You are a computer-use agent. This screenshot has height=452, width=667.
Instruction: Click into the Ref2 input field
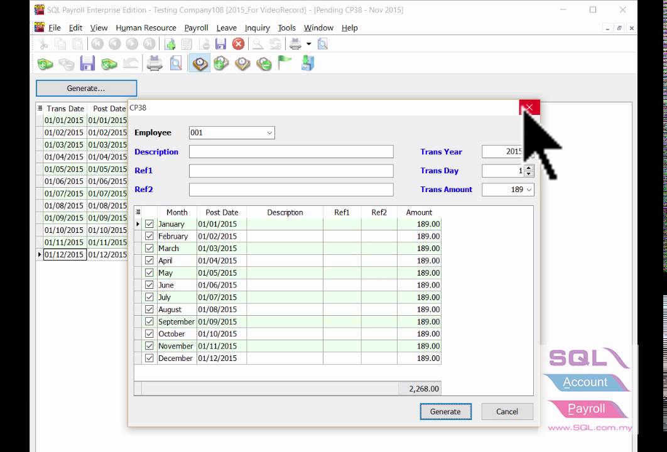(x=291, y=190)
